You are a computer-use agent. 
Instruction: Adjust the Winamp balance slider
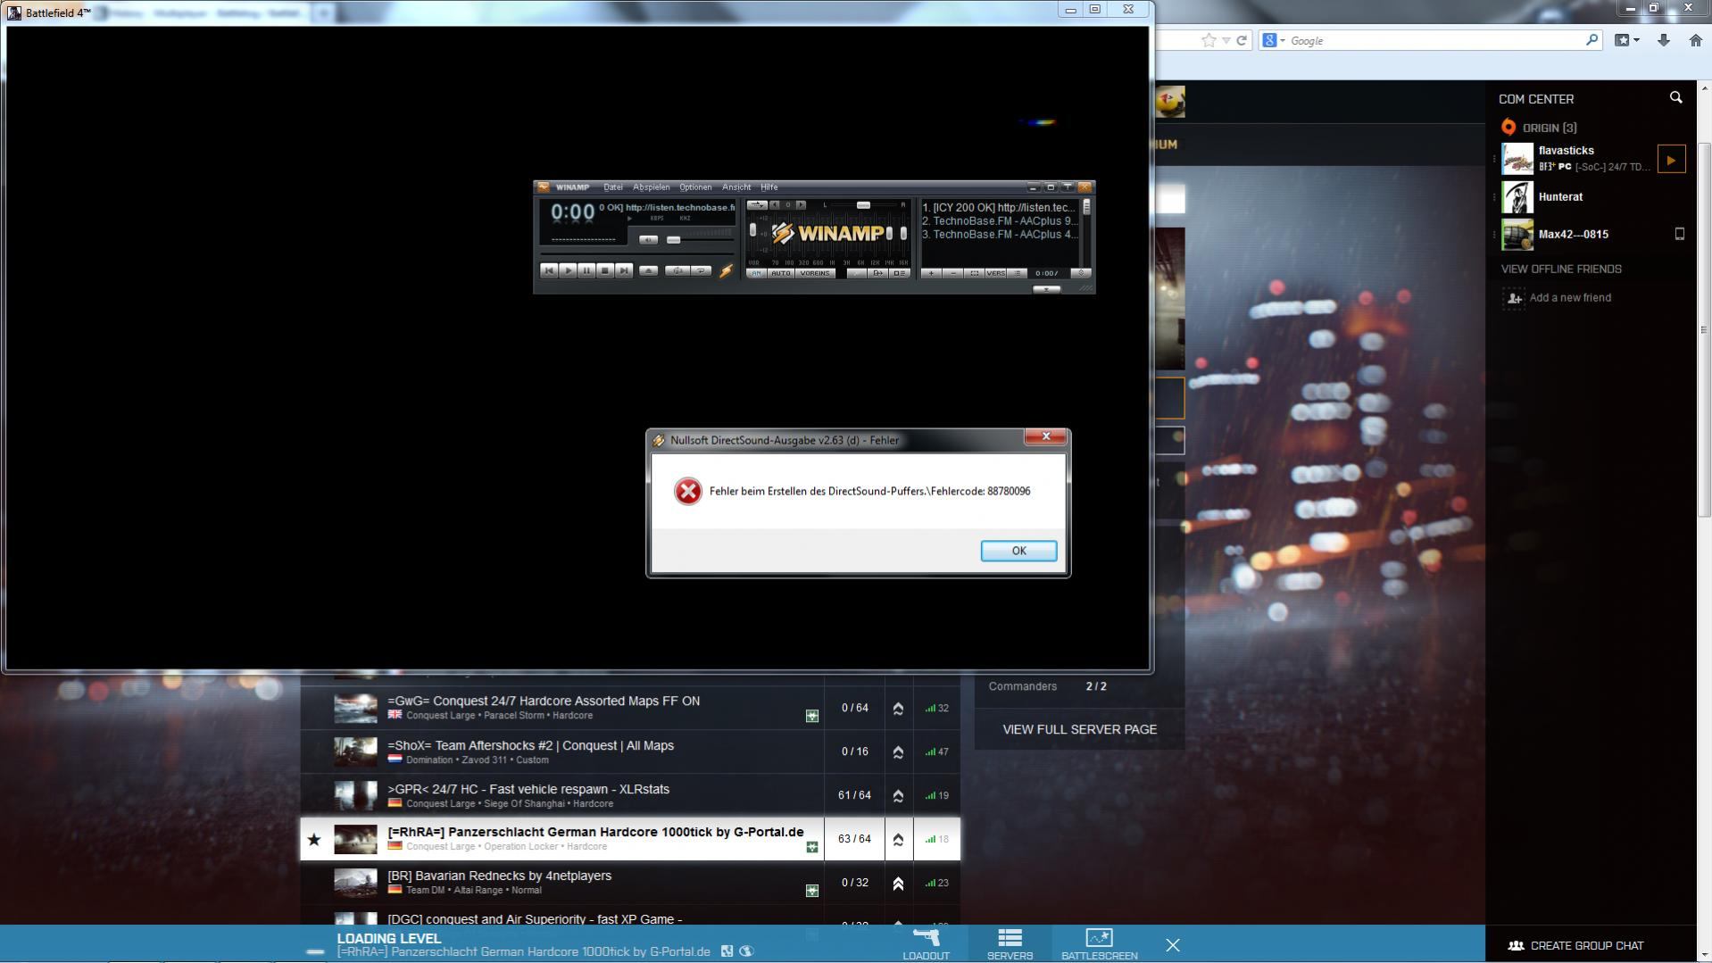863,205
